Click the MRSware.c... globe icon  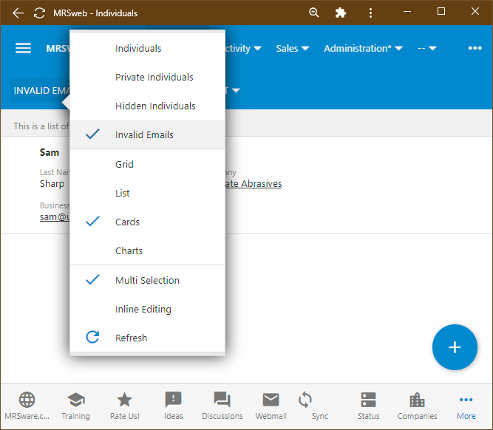coord(27,400)
